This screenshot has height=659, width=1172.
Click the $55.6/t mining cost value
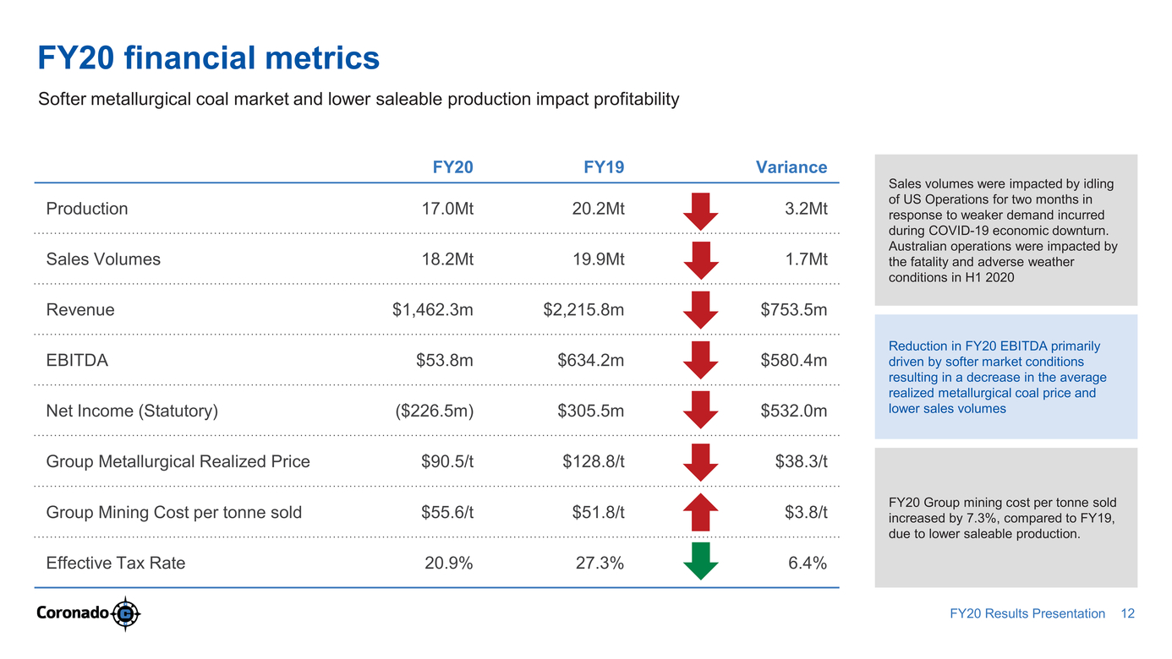pyautogui.click(x=447, y=513)
